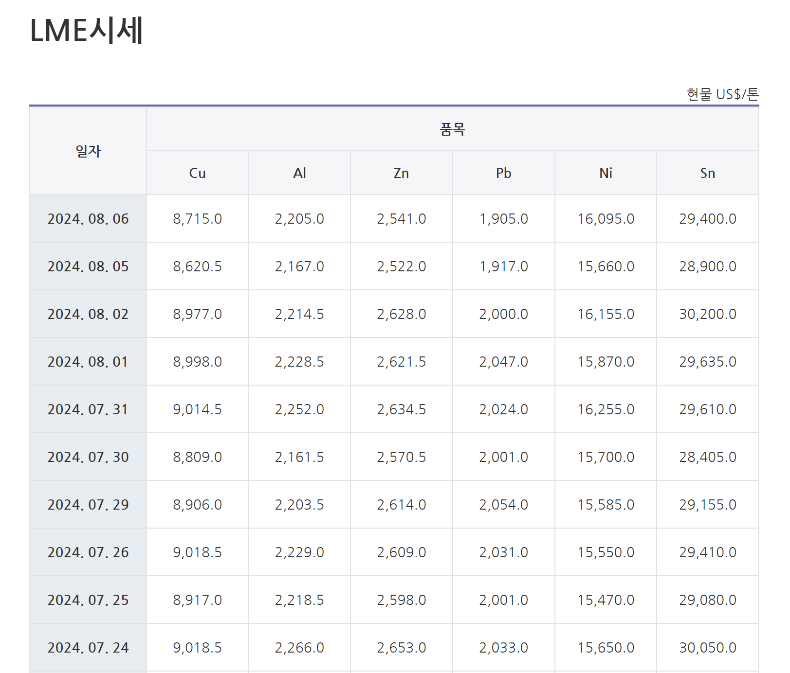Click the 2024. 08. 06 date cell
Viewport: 790px width, 673px height.
point(88,219)
